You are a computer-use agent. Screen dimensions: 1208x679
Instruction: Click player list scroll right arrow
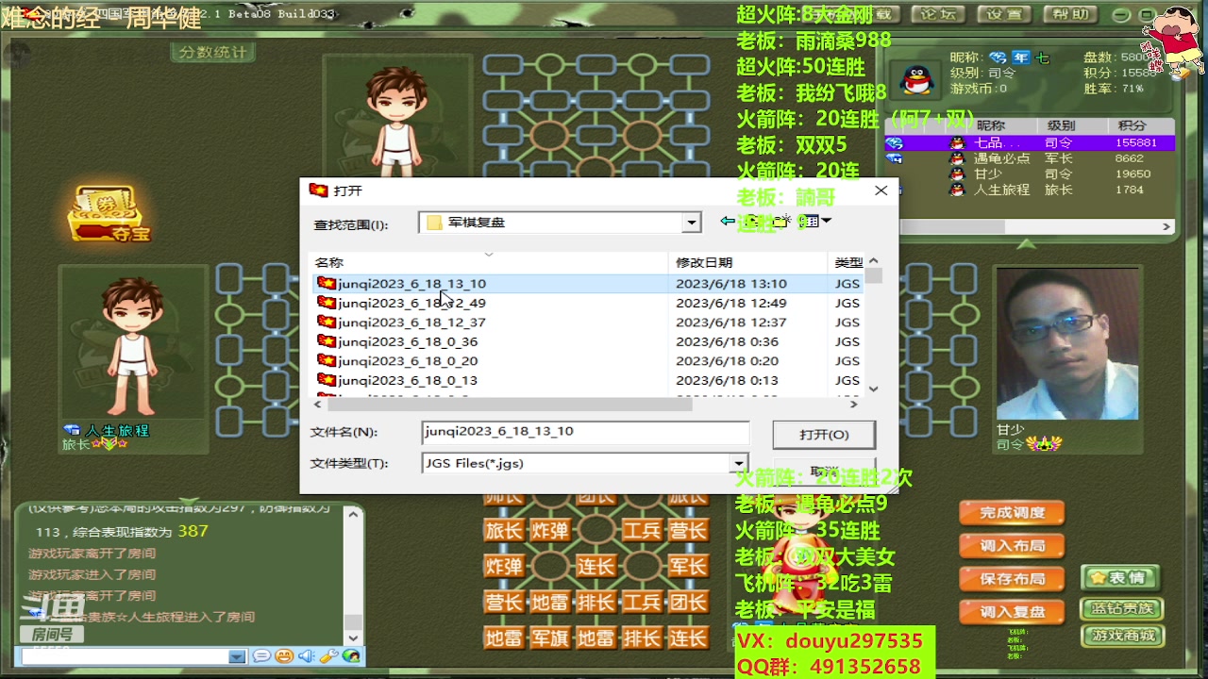(x=1166, y=226)
